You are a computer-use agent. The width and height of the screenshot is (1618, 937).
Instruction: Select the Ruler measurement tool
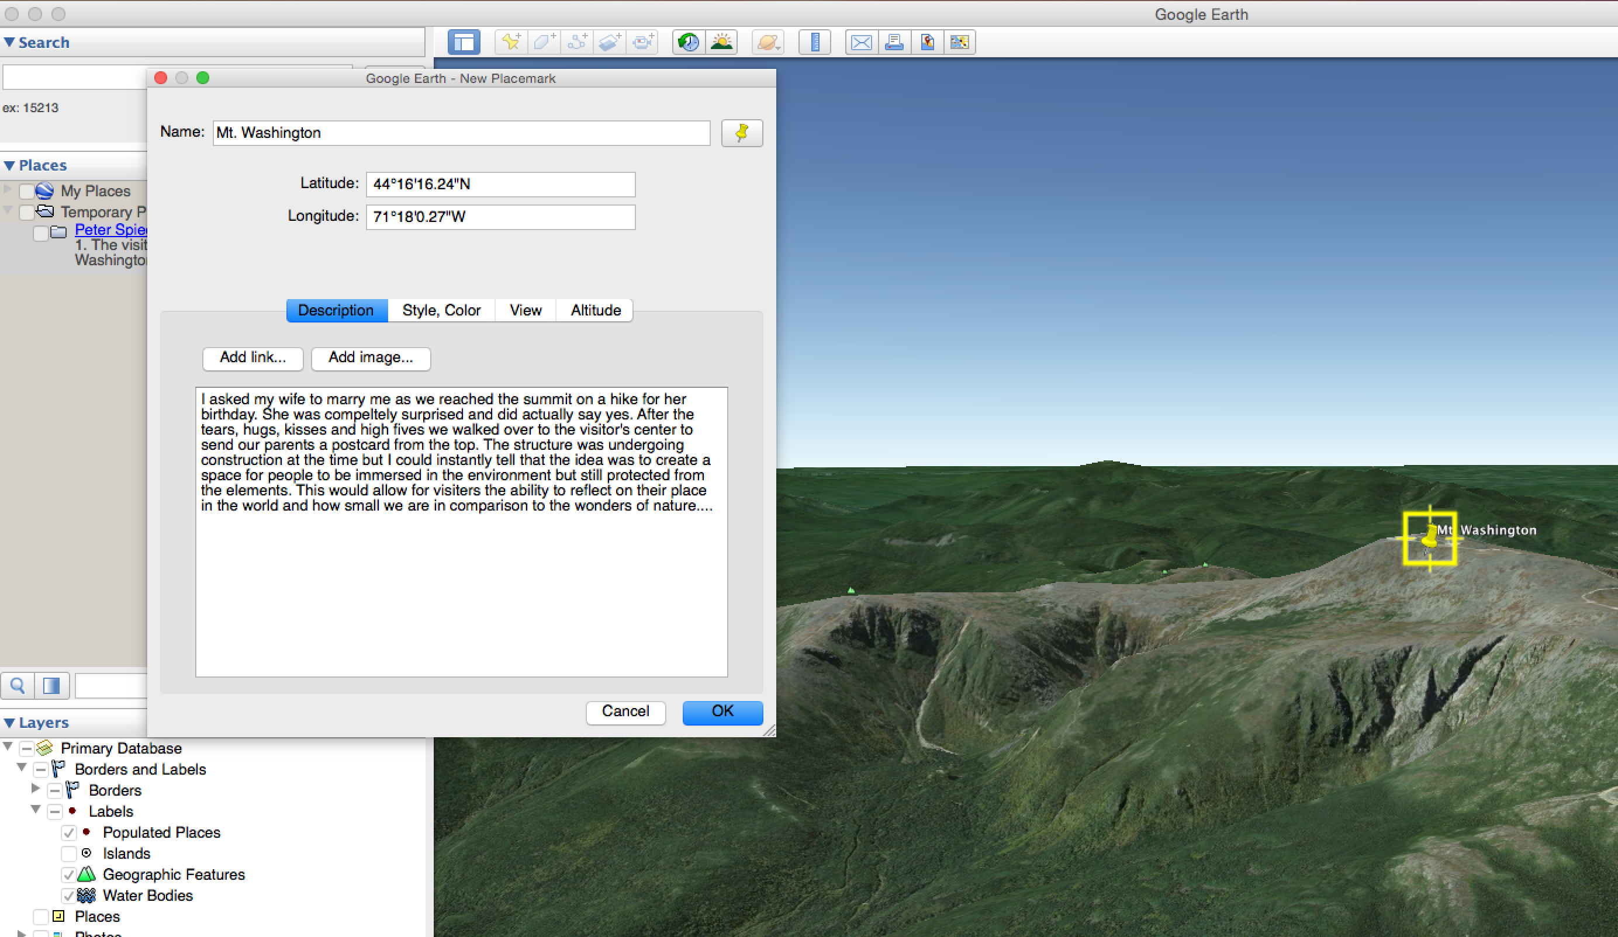click(x=815, y=43)
